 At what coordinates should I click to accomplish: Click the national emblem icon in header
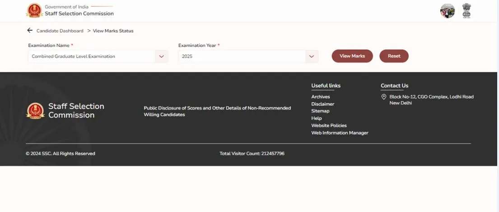tap(466, 11)
